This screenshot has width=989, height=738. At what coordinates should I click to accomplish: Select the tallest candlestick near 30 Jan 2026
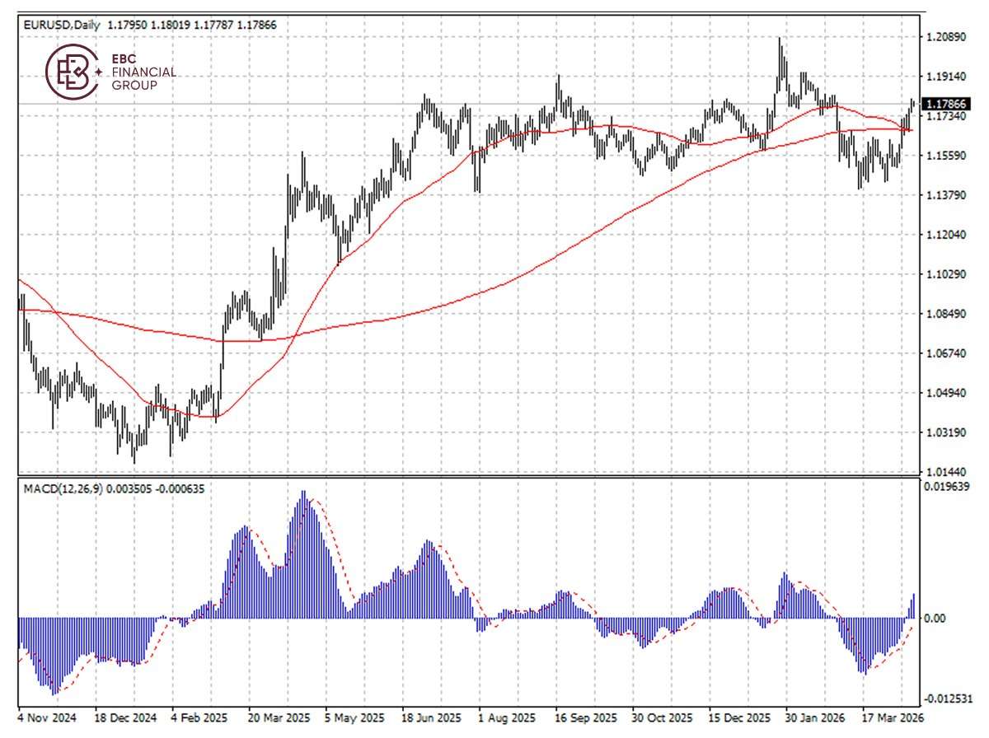click(780, 66)
